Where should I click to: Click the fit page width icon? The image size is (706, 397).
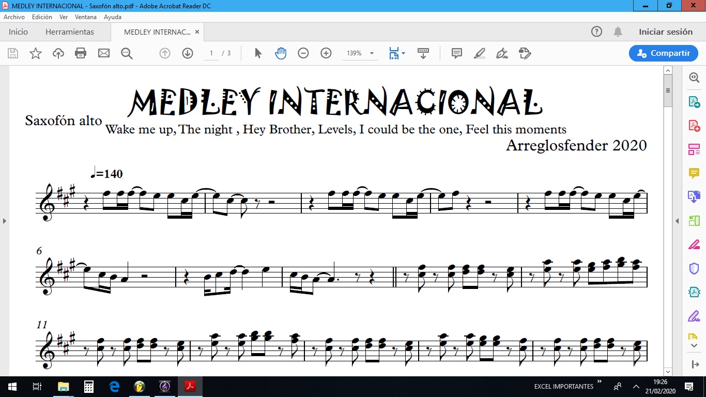pos(394,53)
